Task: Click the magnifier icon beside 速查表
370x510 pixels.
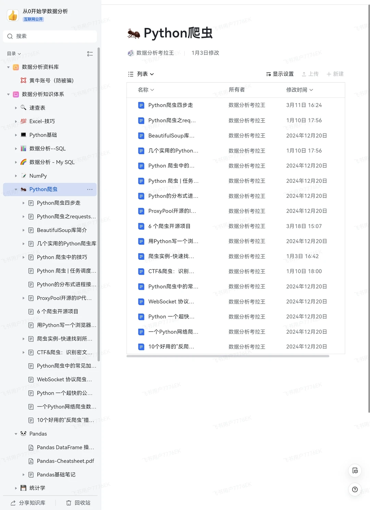Action: [23, 107]
